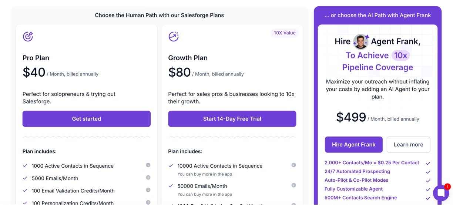Checkmark next to Auto-Pilot & Co-Pilot Modes
The image size is (453, 205).
[x=428, y=181]
